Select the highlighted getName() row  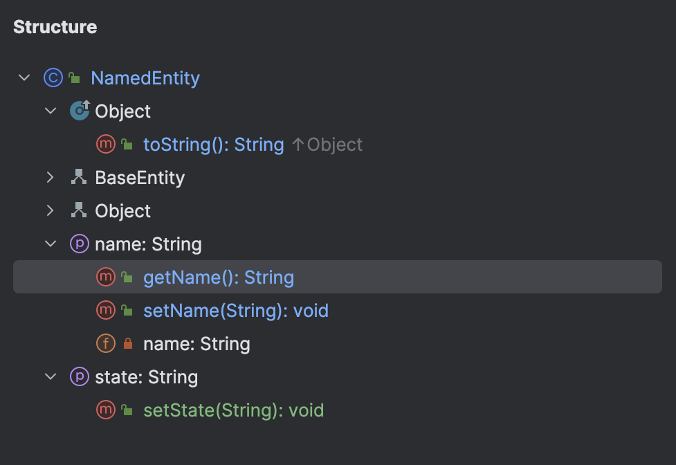pyautogui.click(x=219, y=277)
